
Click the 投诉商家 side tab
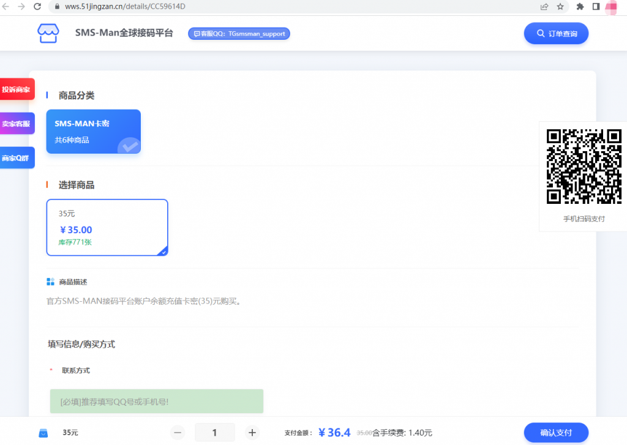pyautogui.click(x=17, y=89)
